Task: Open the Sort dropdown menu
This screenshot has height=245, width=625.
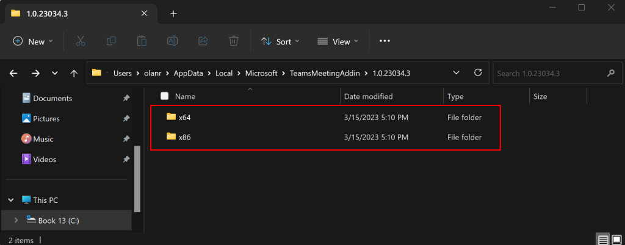Action: 280,41
